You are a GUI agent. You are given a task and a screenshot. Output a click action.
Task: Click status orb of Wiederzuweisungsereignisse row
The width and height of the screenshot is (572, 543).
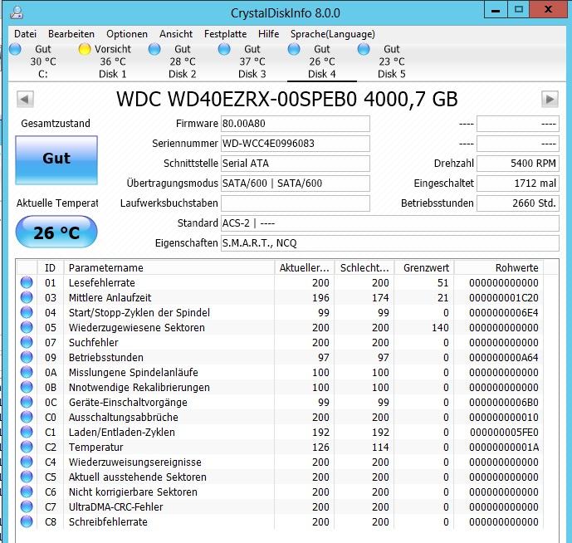(27, 462)
